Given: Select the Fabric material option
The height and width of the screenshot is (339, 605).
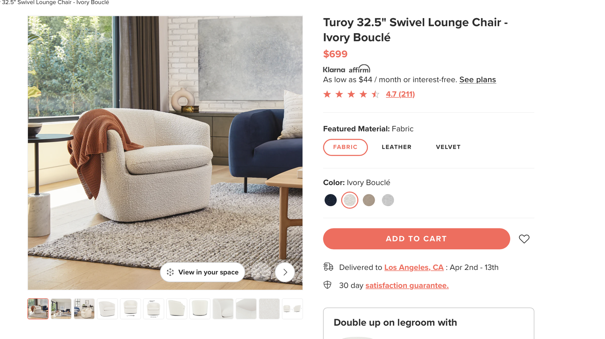Looking at the screenshot, I should pos(345,147).
